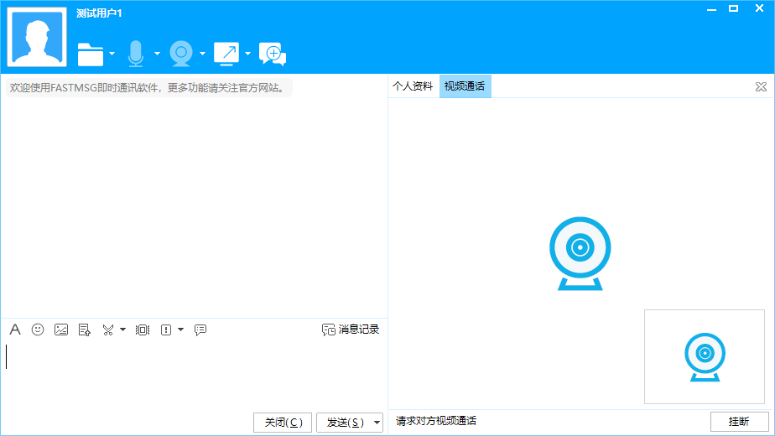This screenshot has height=436, width=775.
Task: Click the quick reply speech bubble icon
Action: (200, 330)
